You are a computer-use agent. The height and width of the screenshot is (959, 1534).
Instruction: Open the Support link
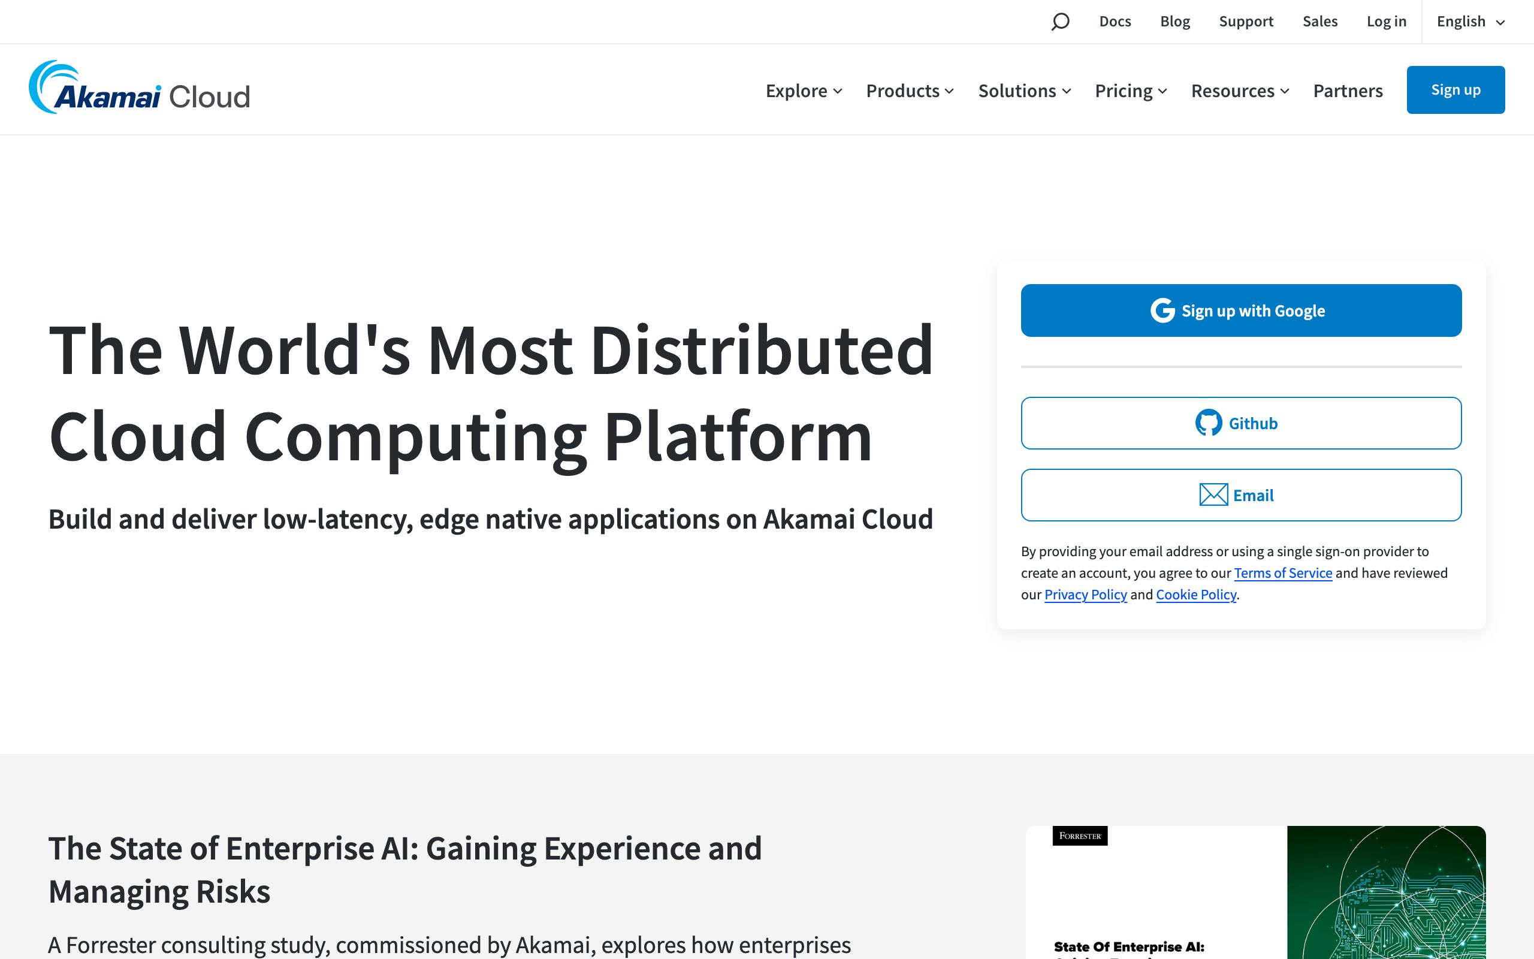[1246, 22]
